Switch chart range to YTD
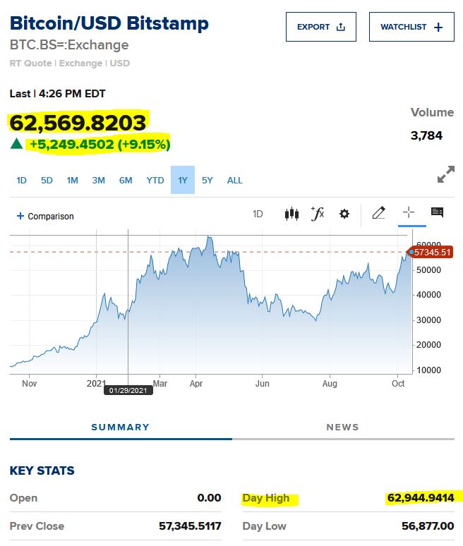 pos(155,181)
